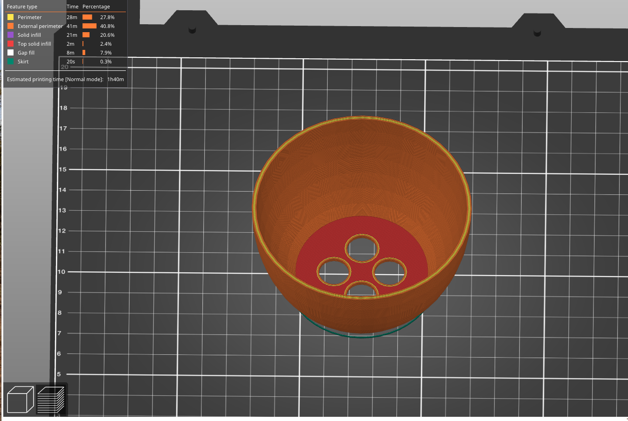Click the Perimeter percentage bar
Image resolution: width=628 pixels, height=421 pixels.
point(87,17)
